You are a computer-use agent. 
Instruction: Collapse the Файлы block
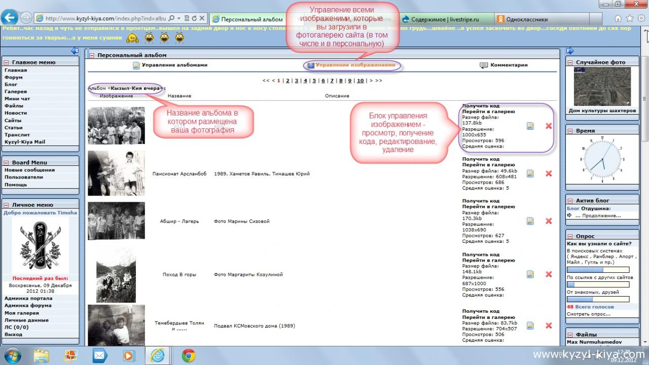(x=570, y=335)
